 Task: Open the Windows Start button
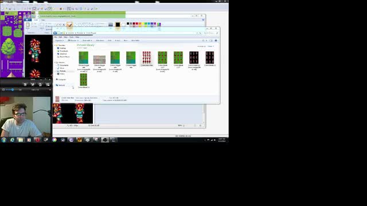click(4, 140)
